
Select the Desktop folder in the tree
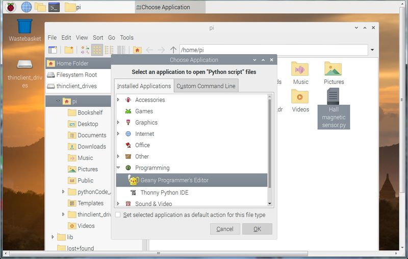click(x=83, y=124)
